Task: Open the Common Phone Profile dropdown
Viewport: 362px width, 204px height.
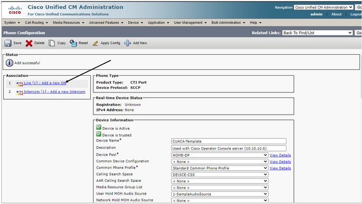Action: coord(219,168)
